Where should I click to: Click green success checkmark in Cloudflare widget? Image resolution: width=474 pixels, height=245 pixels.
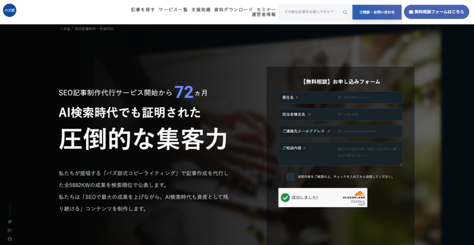click(x=285, y=197)
